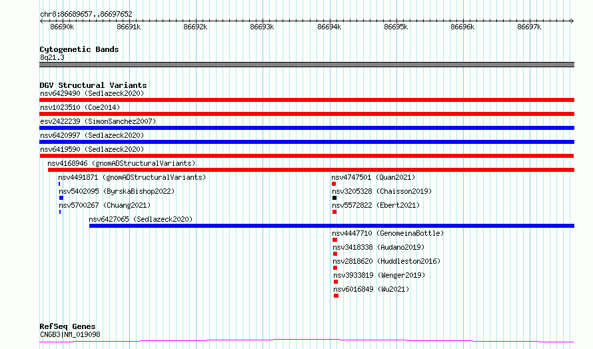Select the red nsv4168946 variant bar

(311, 170)
